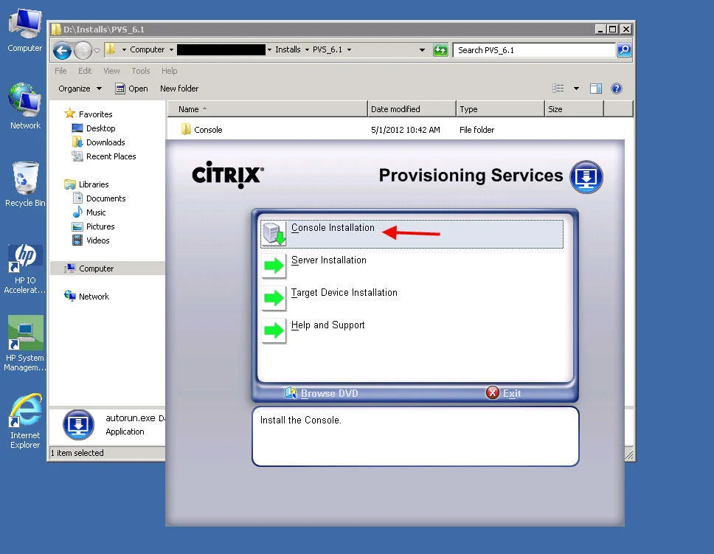Select Music library in navigation pane
Screen dimensions: 714x554
click(x=96, y=212)
